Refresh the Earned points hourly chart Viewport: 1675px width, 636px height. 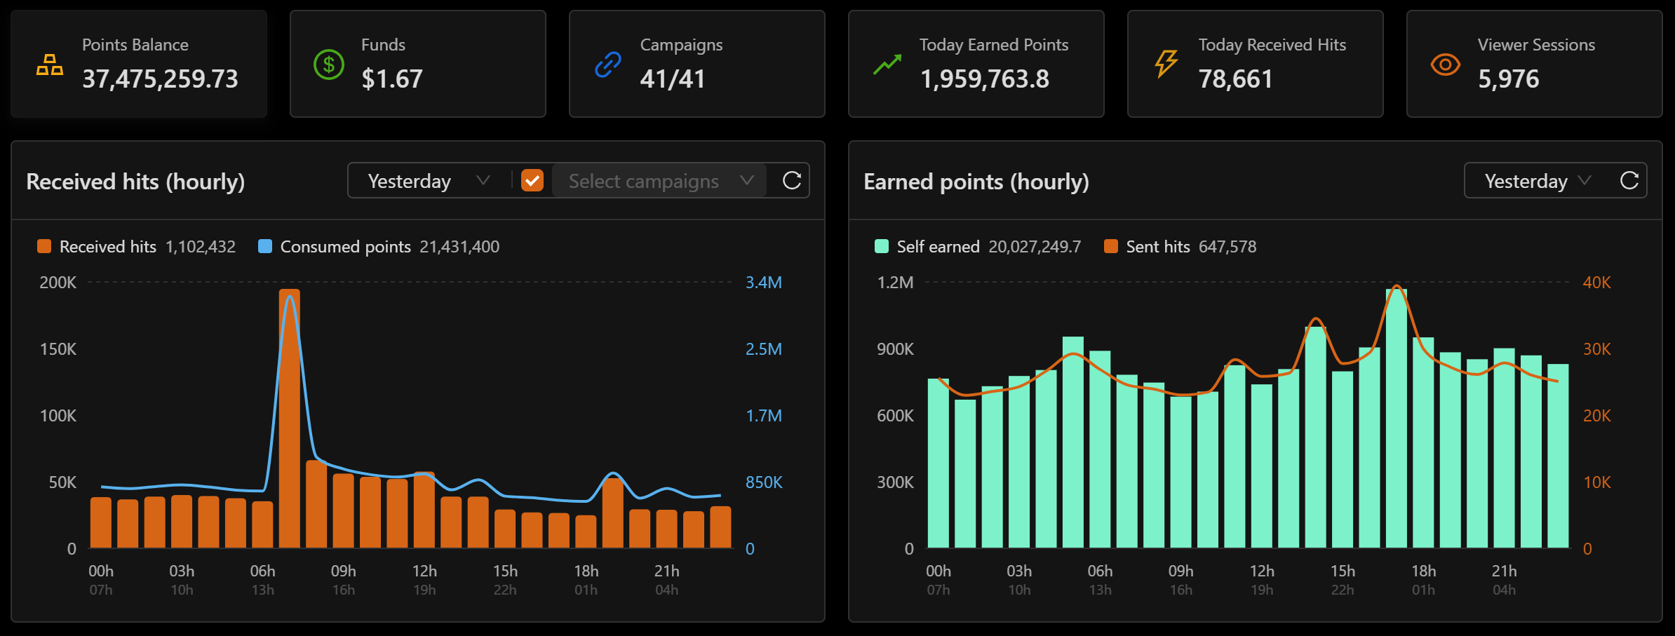click(1629, 181)
